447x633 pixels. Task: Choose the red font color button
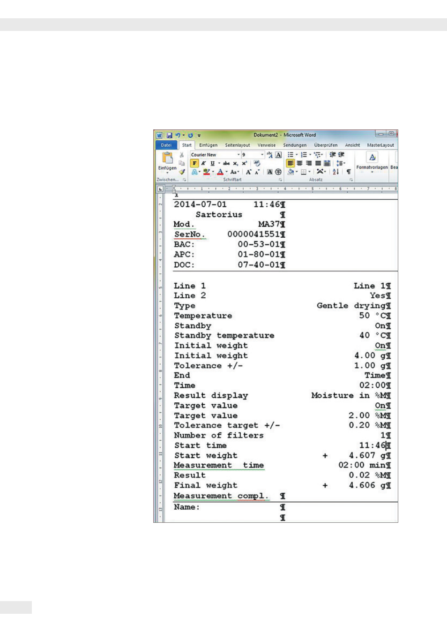point(220,172)
